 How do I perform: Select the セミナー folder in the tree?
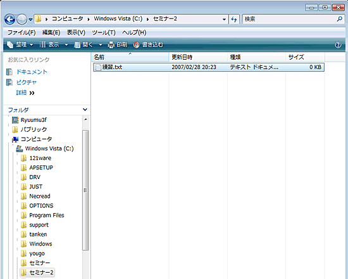[x=40, y=263]
